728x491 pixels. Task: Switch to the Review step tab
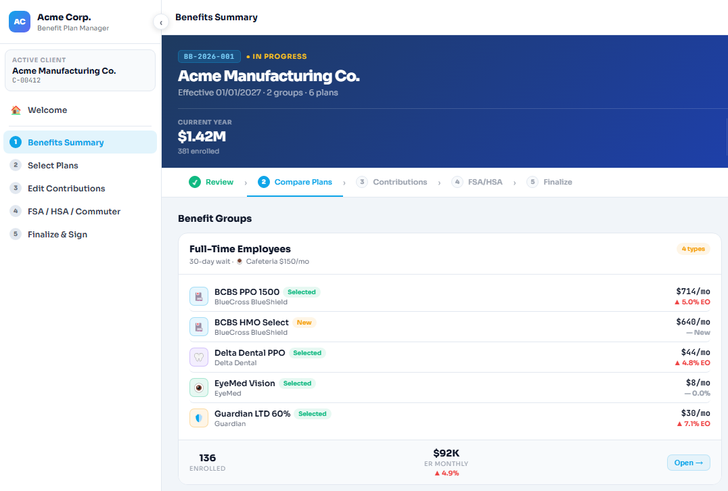tap(211, 182)
